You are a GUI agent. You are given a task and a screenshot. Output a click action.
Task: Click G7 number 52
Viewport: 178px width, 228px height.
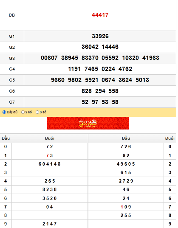[85, 102]
